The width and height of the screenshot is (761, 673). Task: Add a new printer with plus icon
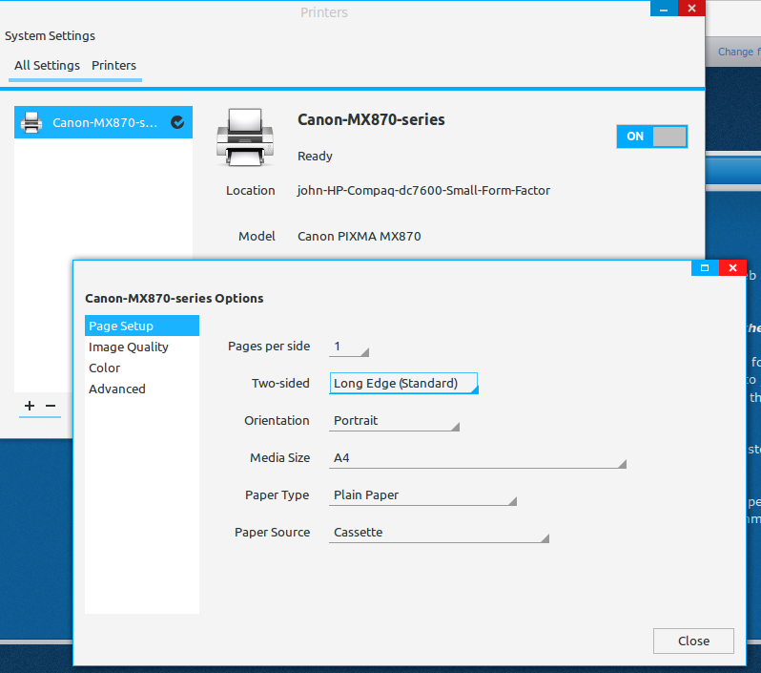point(30,406)
